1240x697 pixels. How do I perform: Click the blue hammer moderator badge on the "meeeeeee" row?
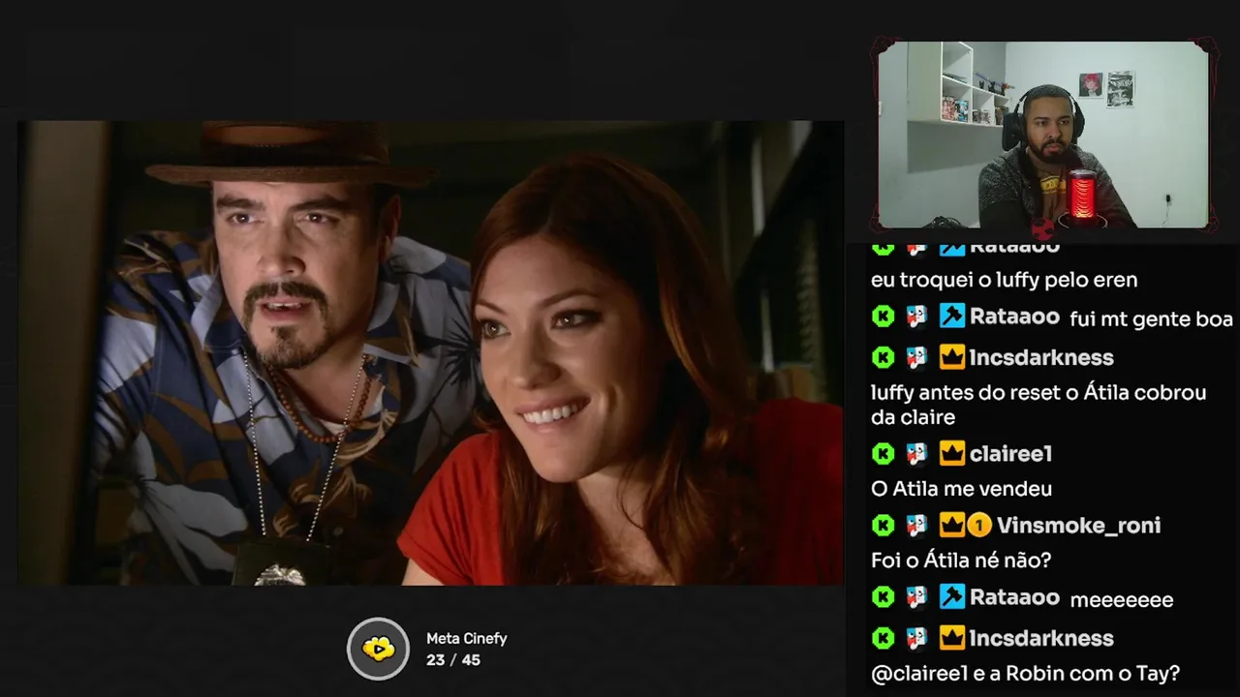(951, 596)
